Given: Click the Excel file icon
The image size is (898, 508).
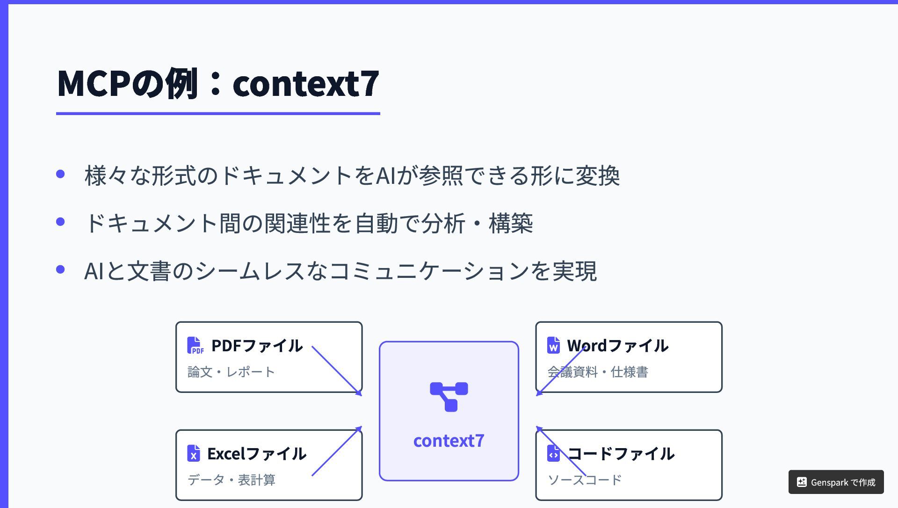Looking at the screenshot, I should pyautogui.click(x=193, y=453).
